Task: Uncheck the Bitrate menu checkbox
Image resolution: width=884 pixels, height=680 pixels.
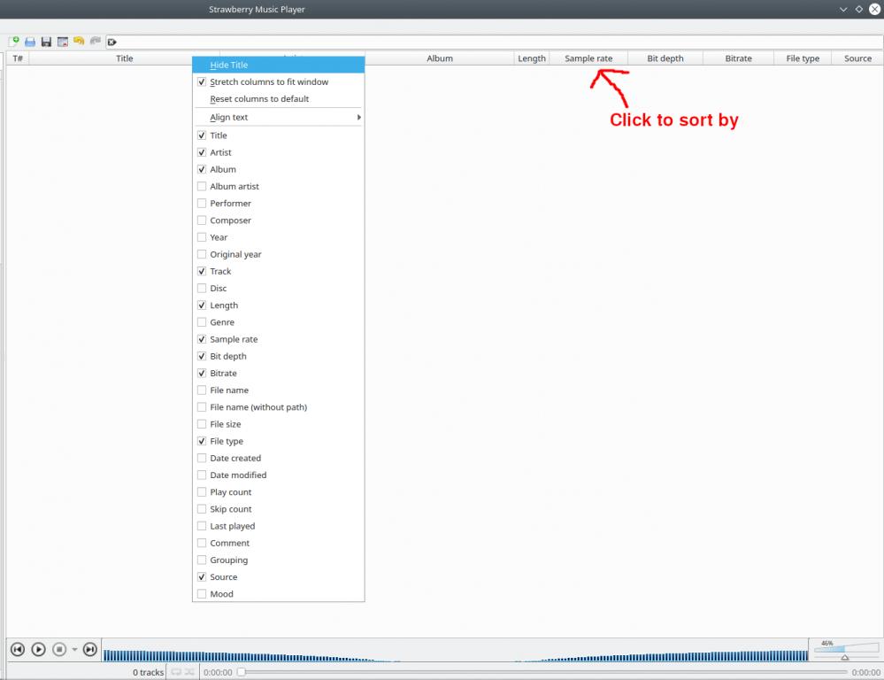Action: [202, 373]
